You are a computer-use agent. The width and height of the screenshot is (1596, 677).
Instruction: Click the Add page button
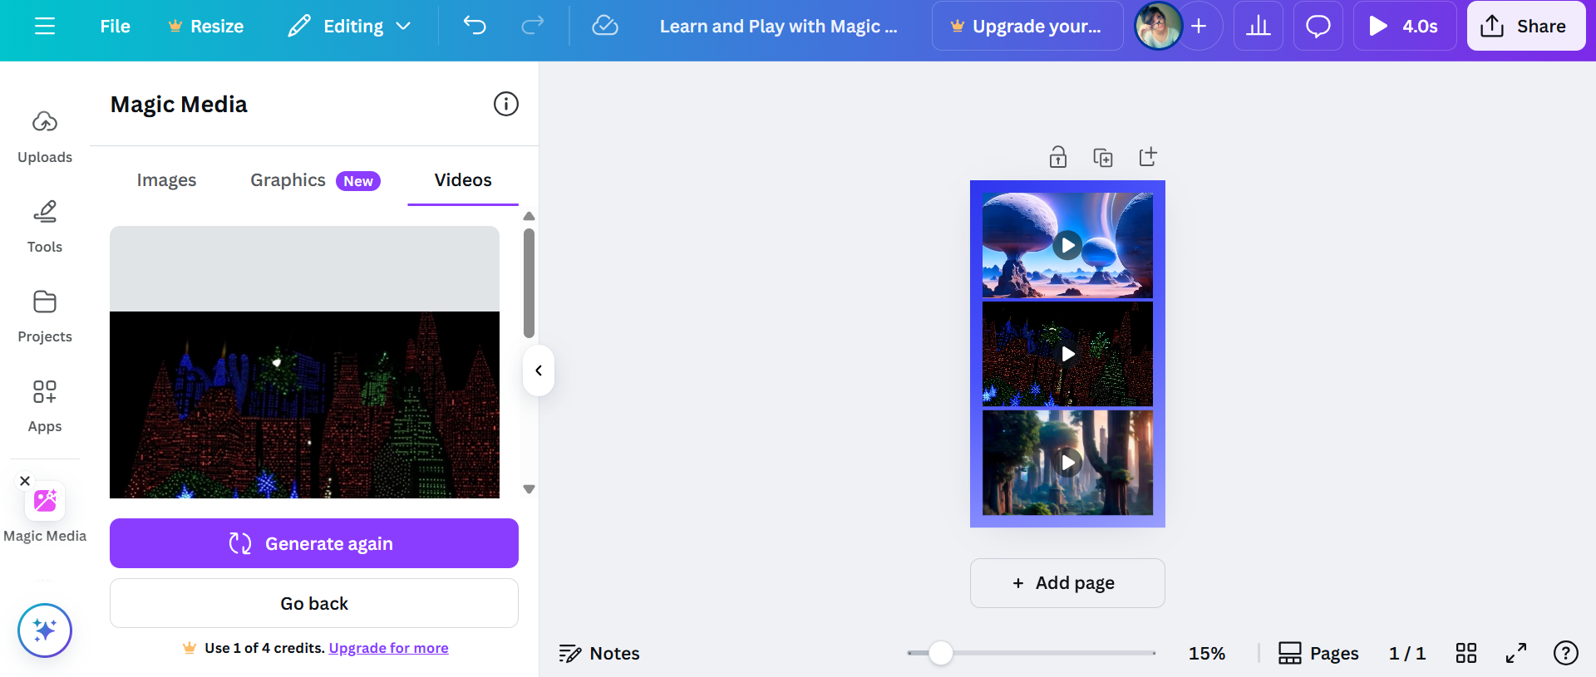[x=1067, y=583]
